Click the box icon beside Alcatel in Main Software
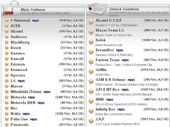 (x=7, y=31)
